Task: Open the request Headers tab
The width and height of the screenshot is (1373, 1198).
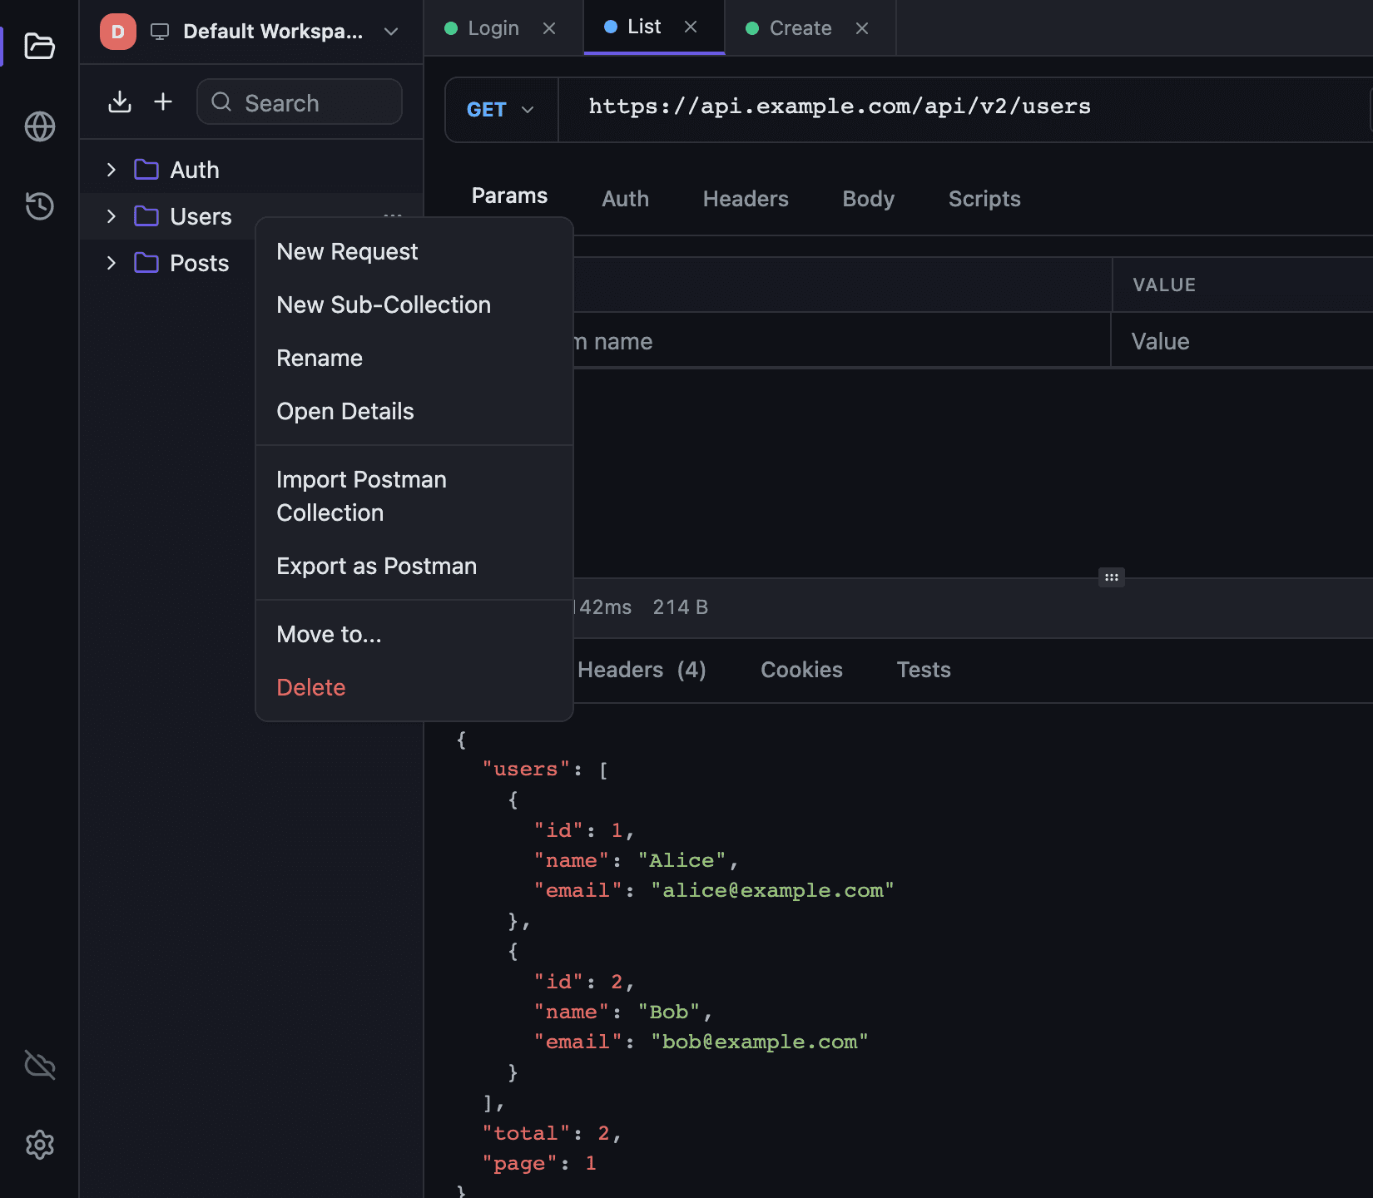Action: (746, 199)
